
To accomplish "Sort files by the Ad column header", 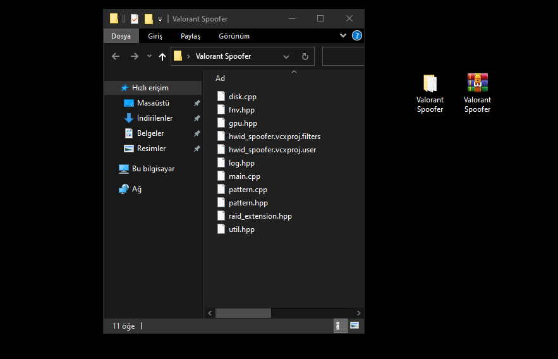I will pos(220,78).
